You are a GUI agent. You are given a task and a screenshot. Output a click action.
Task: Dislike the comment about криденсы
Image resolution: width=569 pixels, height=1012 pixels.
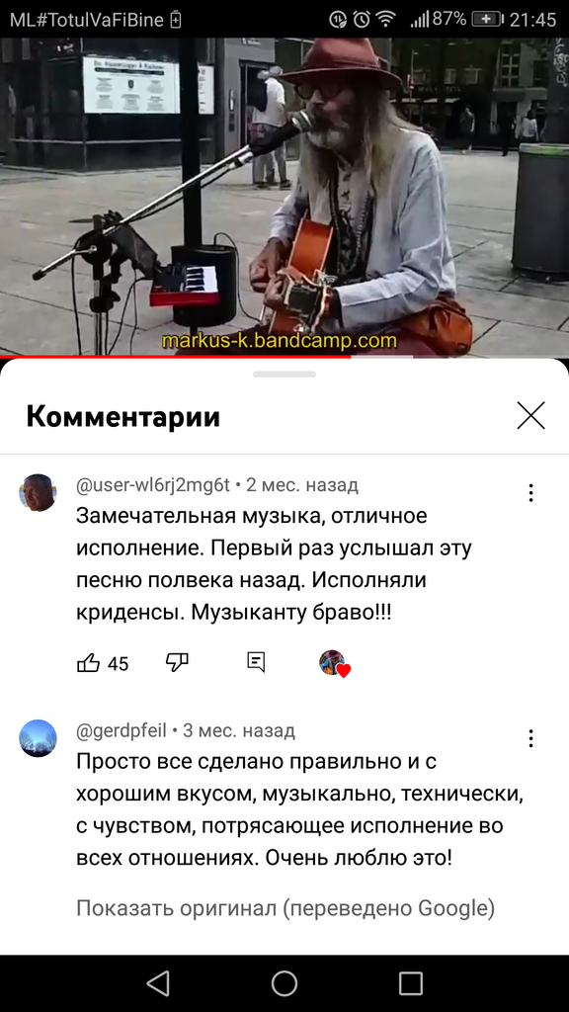tap(177, 662)
